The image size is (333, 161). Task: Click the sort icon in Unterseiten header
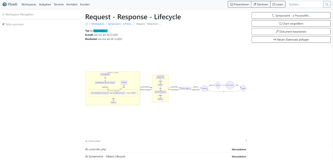coord(246,141)
